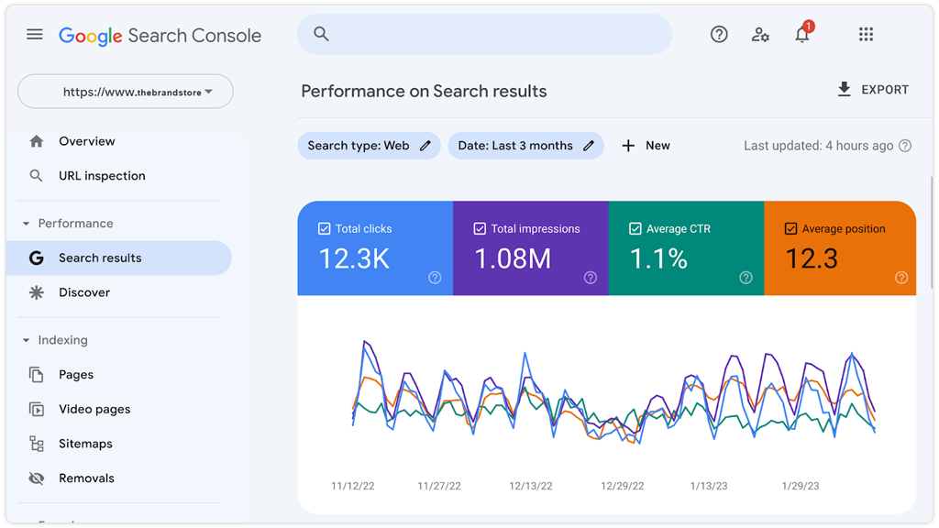
Task: Edit the Date: Last 3 months pencil
Action: point(589,146)
